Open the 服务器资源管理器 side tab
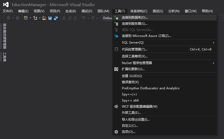This screenshot has width=224, height=139. click(5, 36)
